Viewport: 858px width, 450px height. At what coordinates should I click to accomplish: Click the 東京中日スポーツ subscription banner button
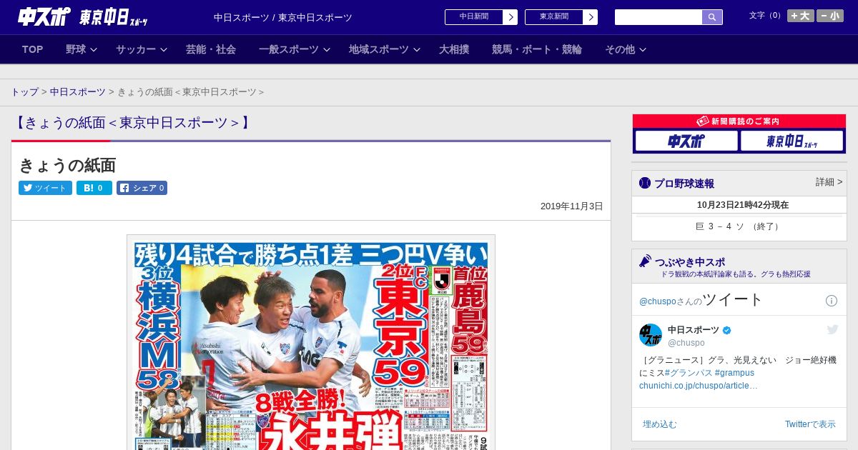792,141
